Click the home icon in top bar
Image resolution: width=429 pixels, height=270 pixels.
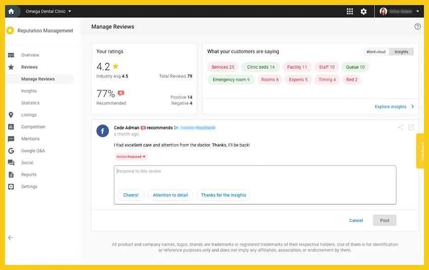coord(11,11)
